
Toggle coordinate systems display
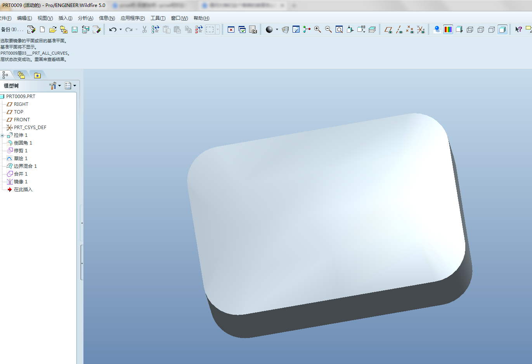(421, 29)
